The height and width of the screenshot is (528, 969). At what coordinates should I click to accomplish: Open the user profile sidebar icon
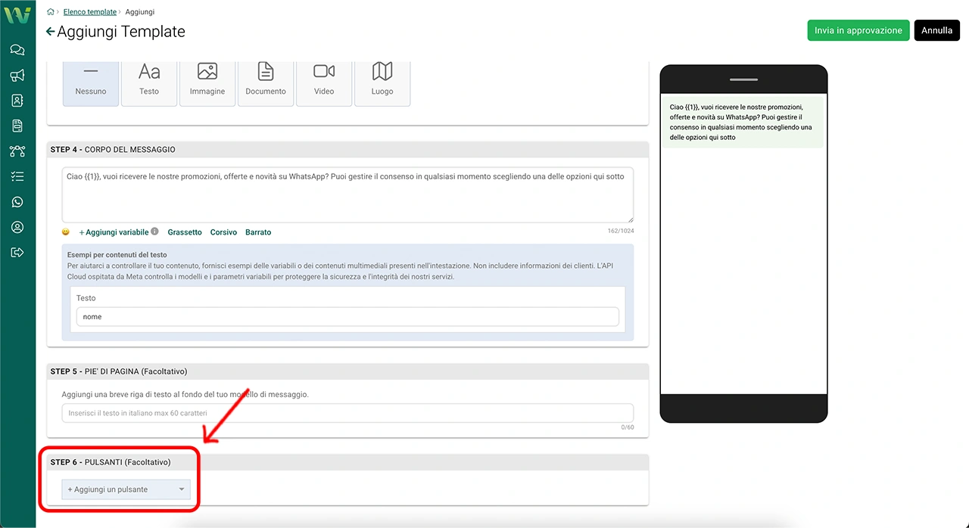coord(17,227)
